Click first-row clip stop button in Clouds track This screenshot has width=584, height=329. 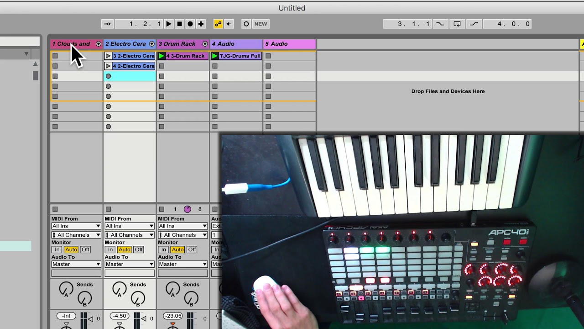(x=55, y=56)
